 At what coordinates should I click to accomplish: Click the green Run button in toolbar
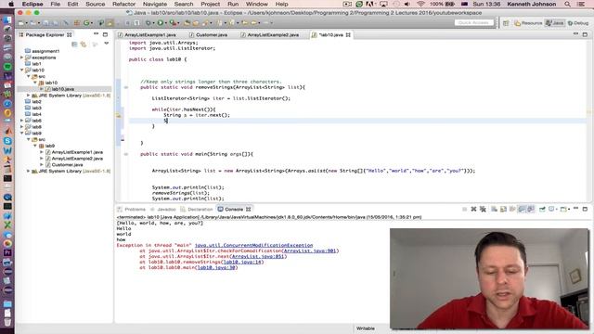pyautogui.click(x=161, y=23)
